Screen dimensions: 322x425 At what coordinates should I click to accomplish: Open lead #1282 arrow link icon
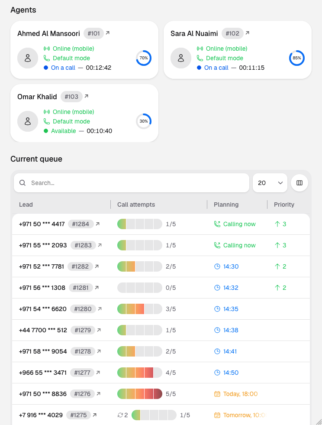pos(97,266)
